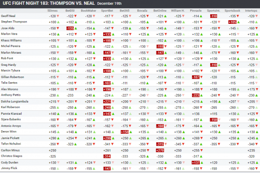Click green arrow next to Sijara Eubanks' Intertops -160
The height and width of the screenshot is (173, 260).
coord(257,120)
